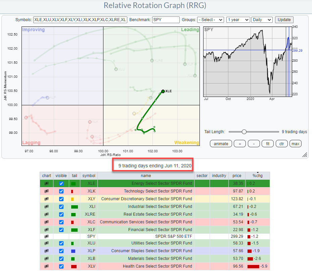Zoom out with the - button
Screen dimensions: 312x275
pyautogui.click(x=254, y=144)
